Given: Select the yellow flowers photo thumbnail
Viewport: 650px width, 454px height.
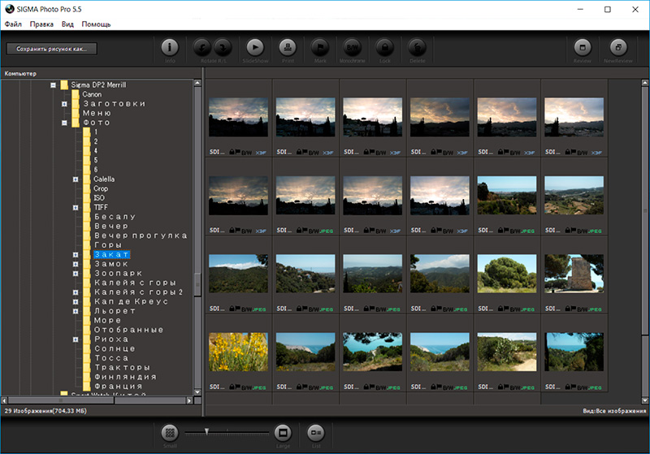Looking at the screenshot, I should click(239, 352).
